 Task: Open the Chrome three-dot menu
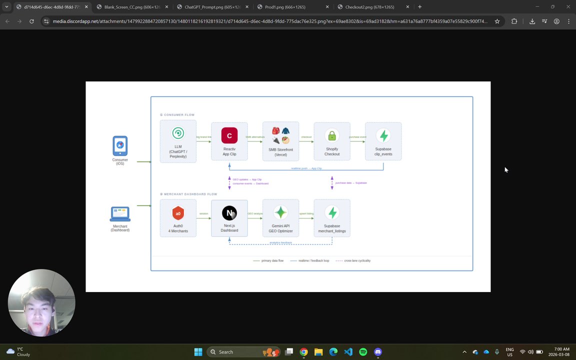(x=568, y=21)
